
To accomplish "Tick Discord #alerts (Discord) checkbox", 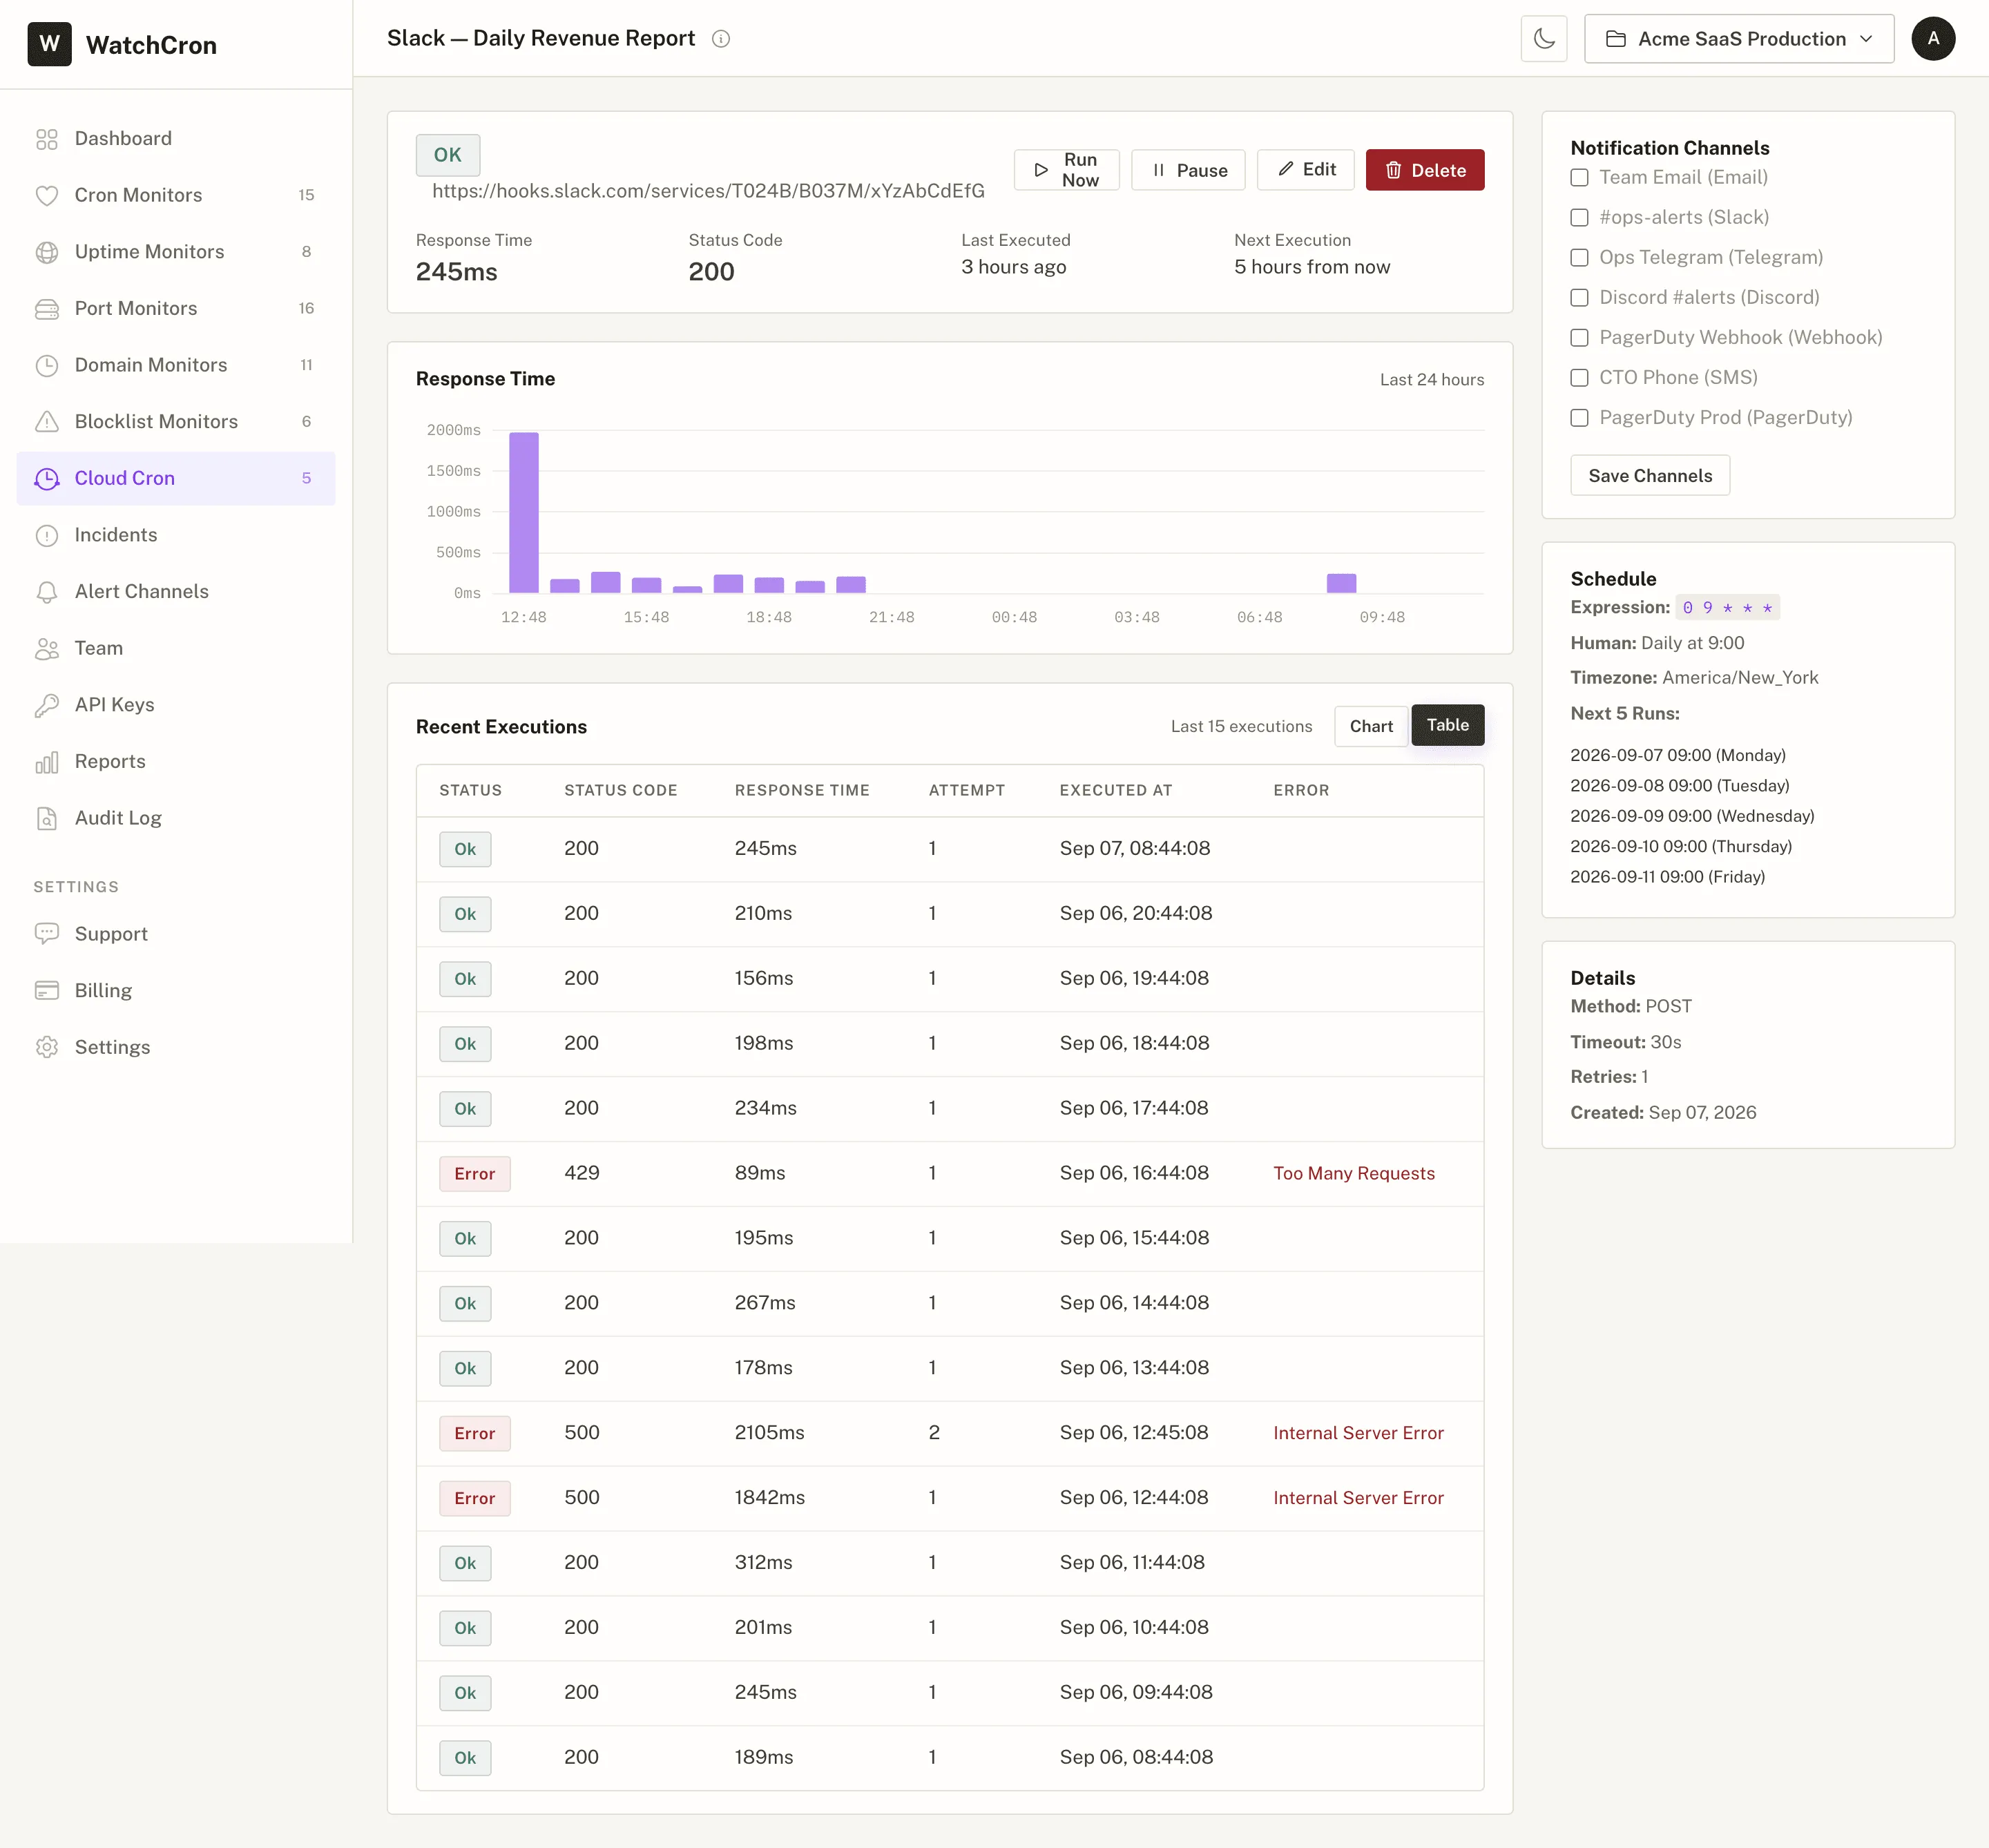I will pos(1579,298).
